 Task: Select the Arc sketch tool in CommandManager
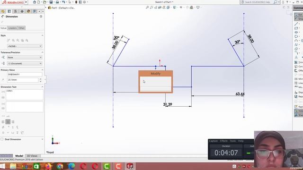pos(296,41)
